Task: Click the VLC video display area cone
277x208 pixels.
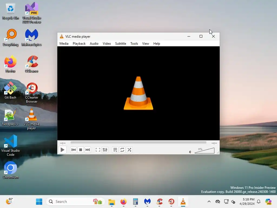Action: 138,93
